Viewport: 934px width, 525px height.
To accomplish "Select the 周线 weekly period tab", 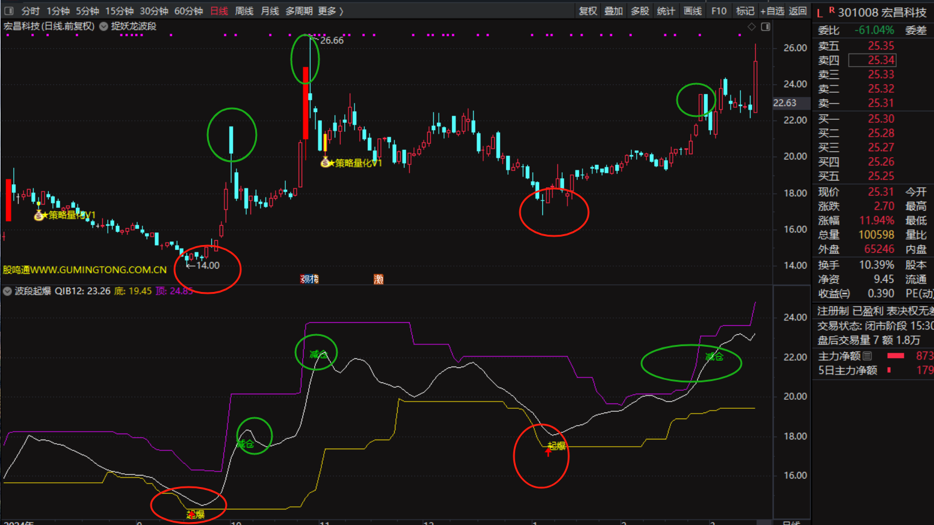I will pyautogui.click(x=244, y=11).
